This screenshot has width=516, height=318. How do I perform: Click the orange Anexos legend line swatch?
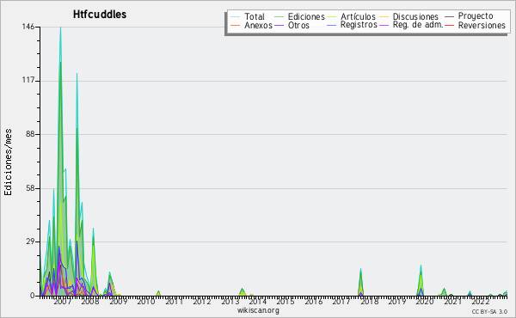[x=235, y=25]
